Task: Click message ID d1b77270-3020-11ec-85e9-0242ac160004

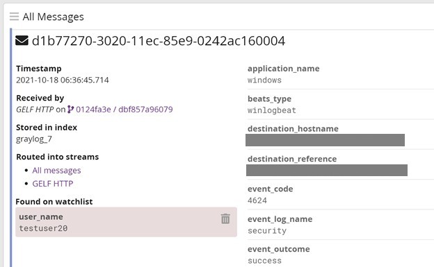Action: 159,41
